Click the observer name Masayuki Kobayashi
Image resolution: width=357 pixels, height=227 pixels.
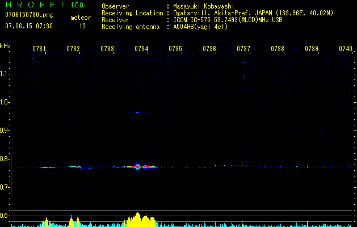coord(204,6)
